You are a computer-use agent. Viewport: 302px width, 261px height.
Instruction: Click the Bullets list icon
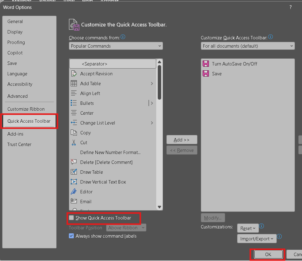pyautogui.click(x=74, y=103)
